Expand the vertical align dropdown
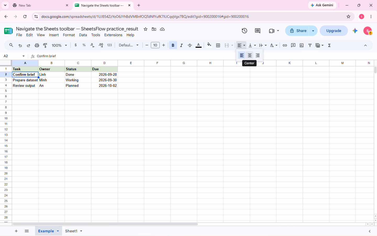The height and width of the screenshot is (236, 377). (252, 45)
